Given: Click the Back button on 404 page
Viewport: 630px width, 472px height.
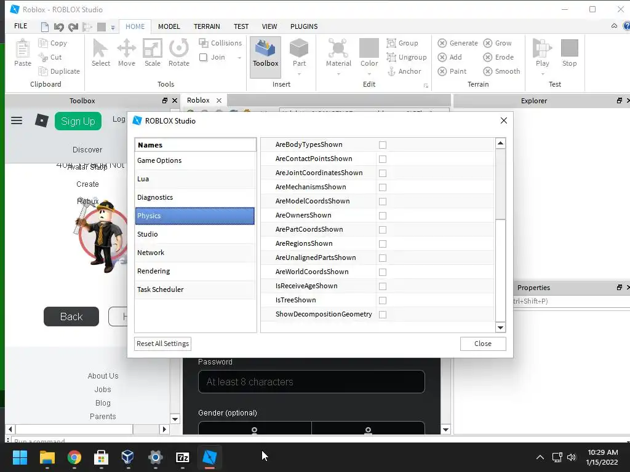Looking at the screenshot, I should point(71,317).
